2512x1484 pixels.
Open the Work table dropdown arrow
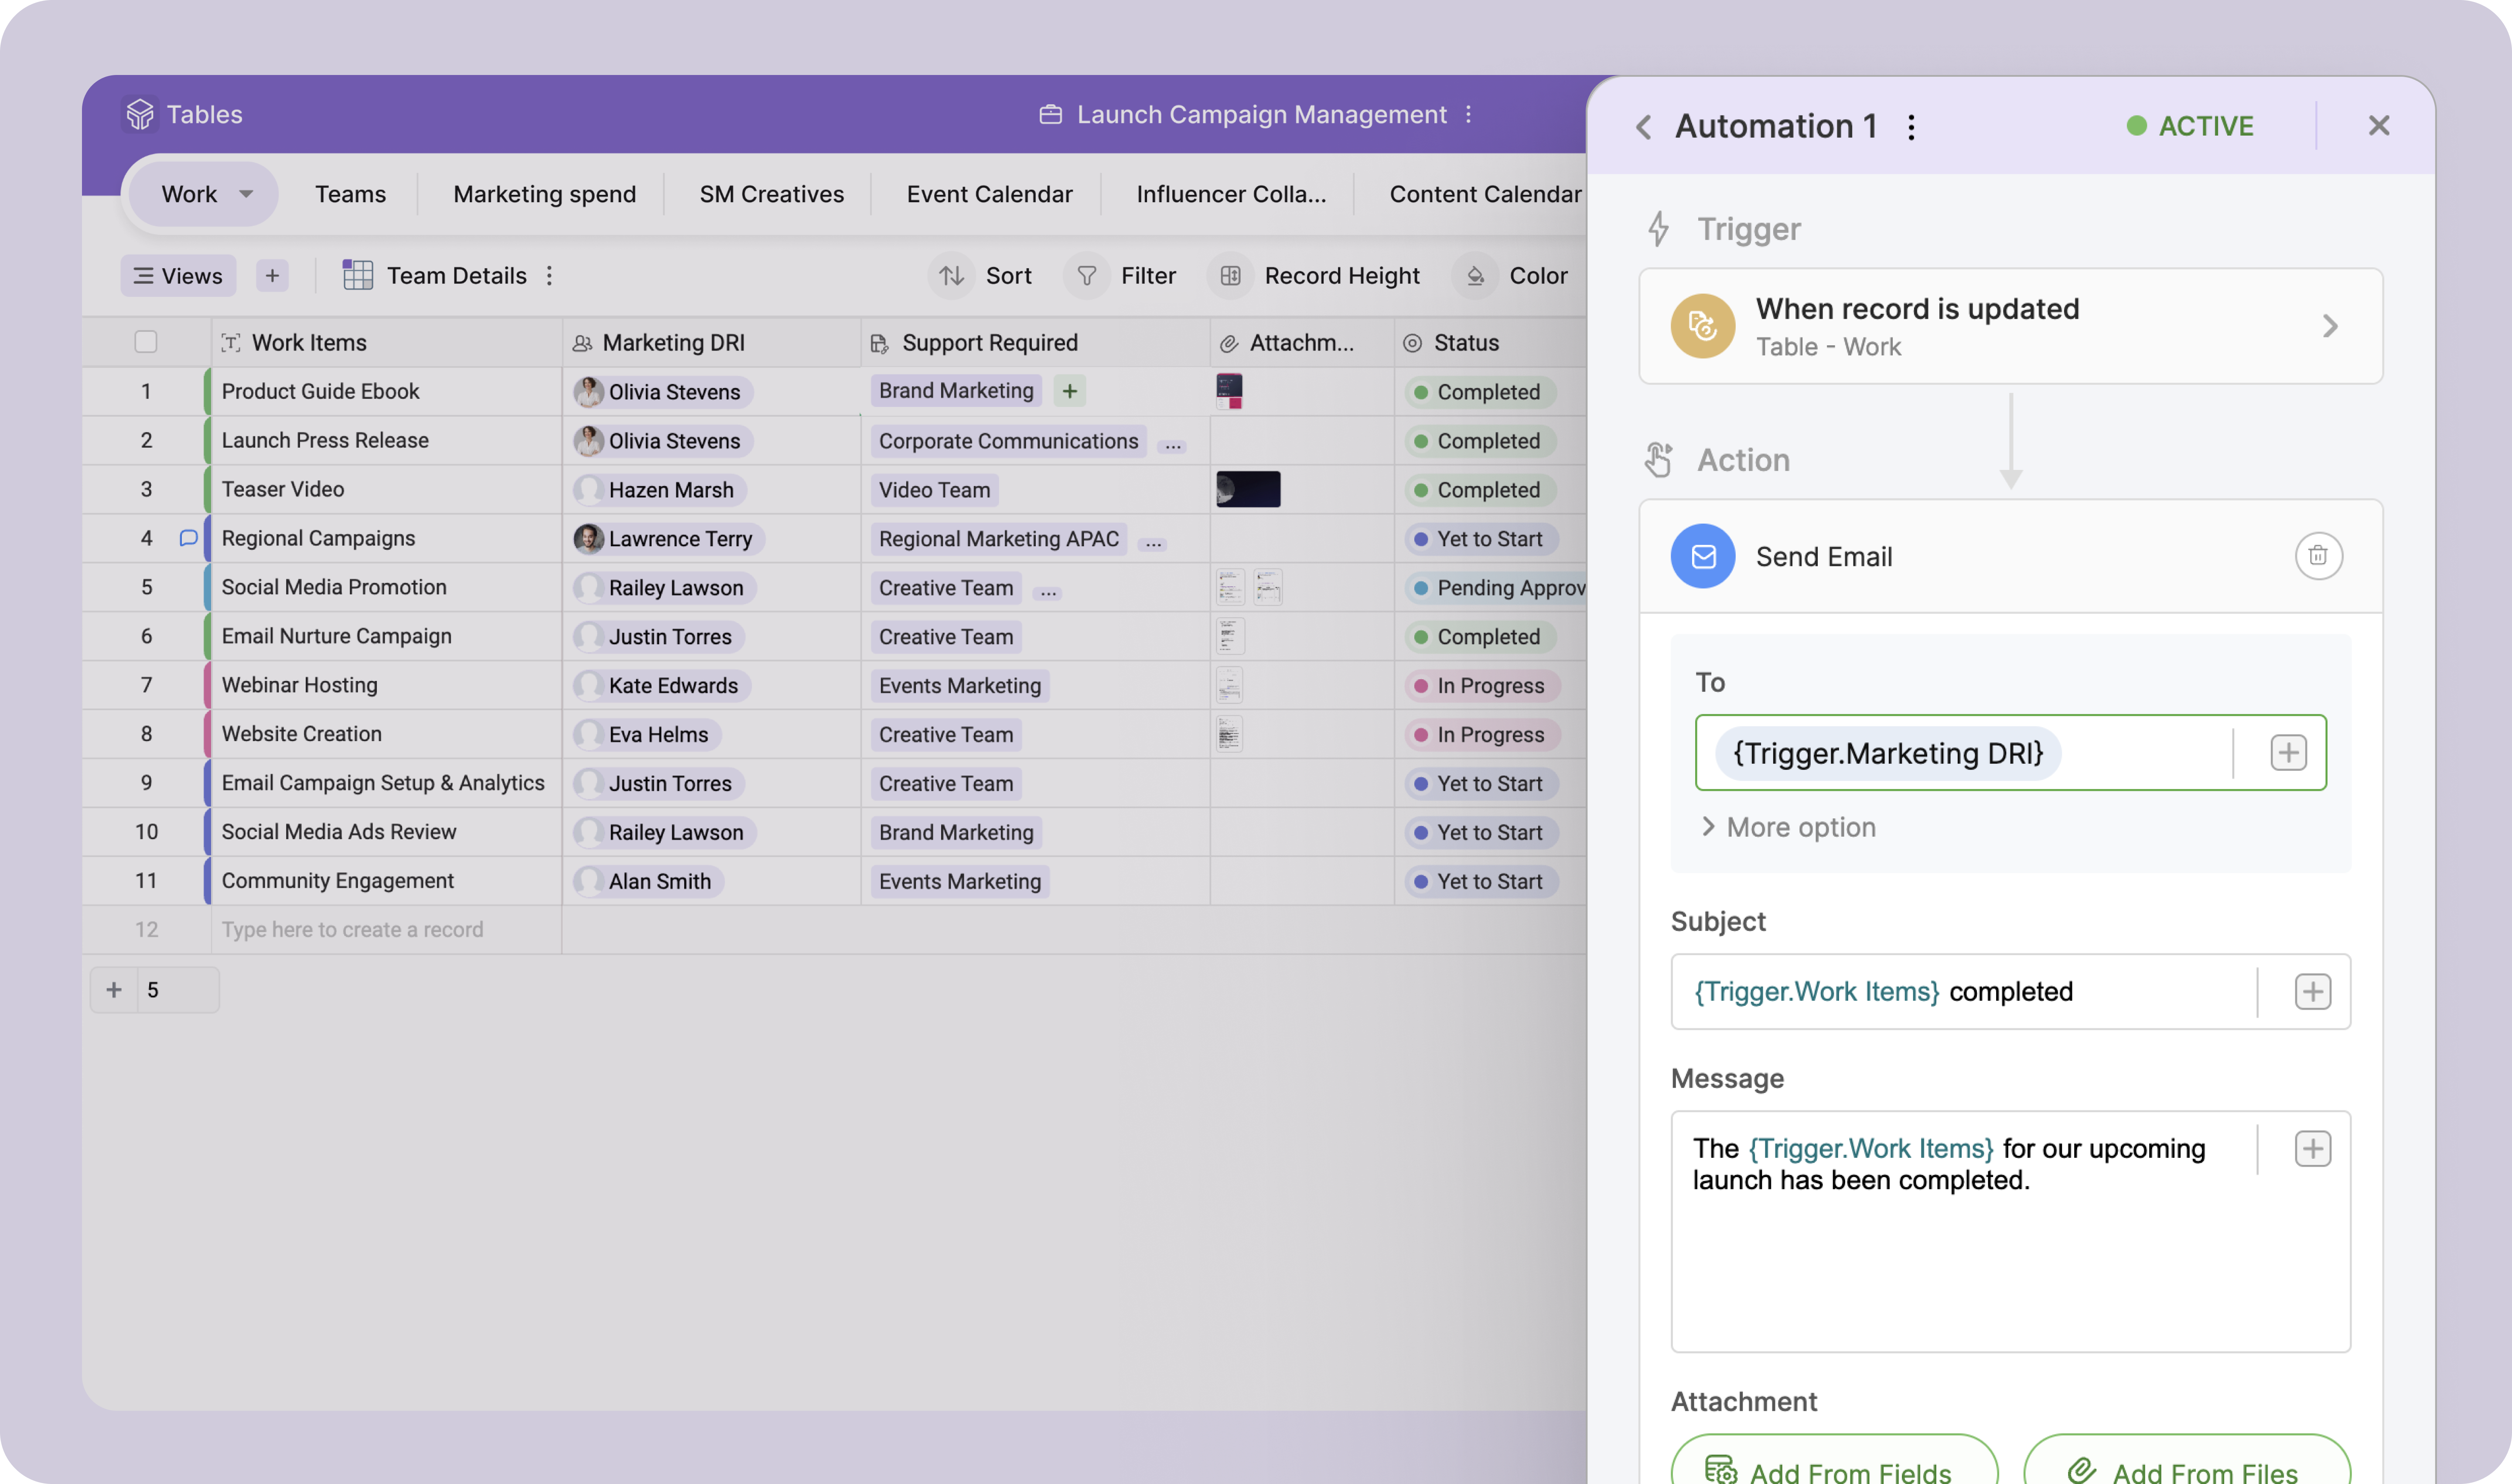coord(246,194)
